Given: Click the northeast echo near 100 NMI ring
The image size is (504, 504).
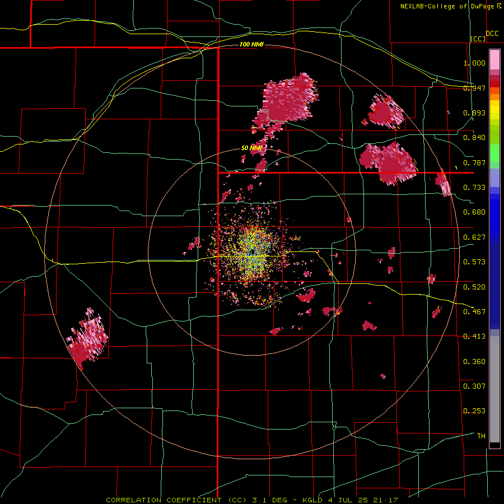Looking at the screenshot, I should pos(384,111).
